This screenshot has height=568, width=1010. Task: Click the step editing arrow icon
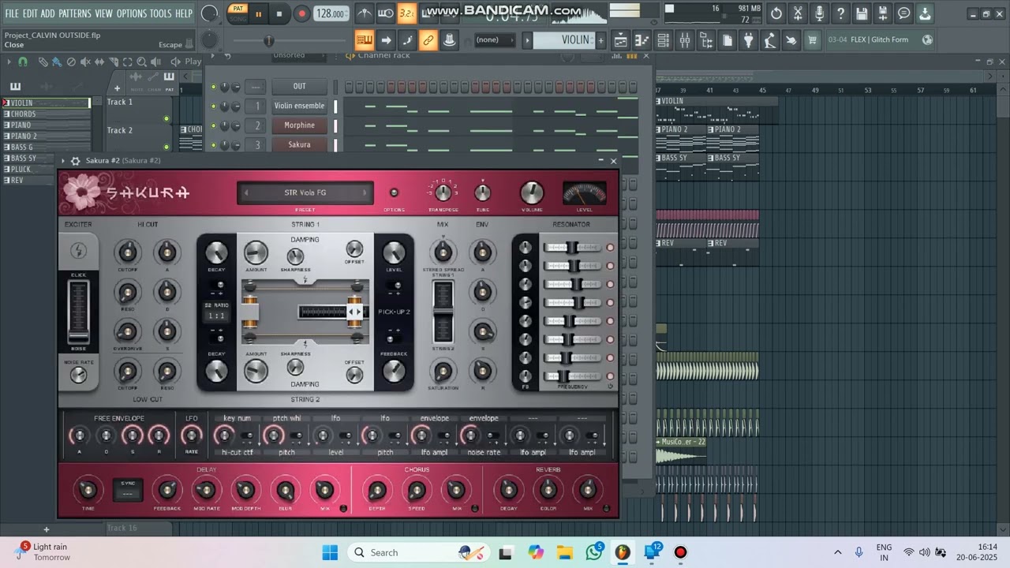pos(386,40)
